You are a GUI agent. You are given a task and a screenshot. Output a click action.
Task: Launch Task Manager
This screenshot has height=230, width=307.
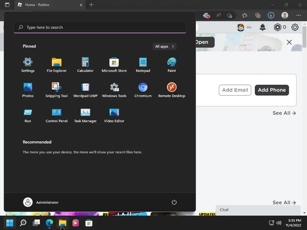coord(85,115)
